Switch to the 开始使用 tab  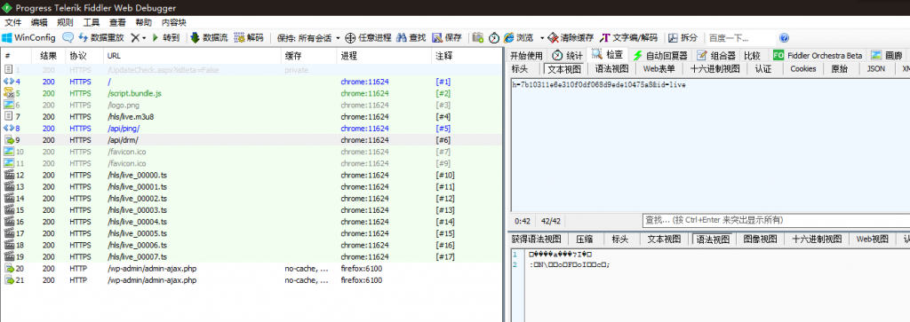(x=526, y=56)
